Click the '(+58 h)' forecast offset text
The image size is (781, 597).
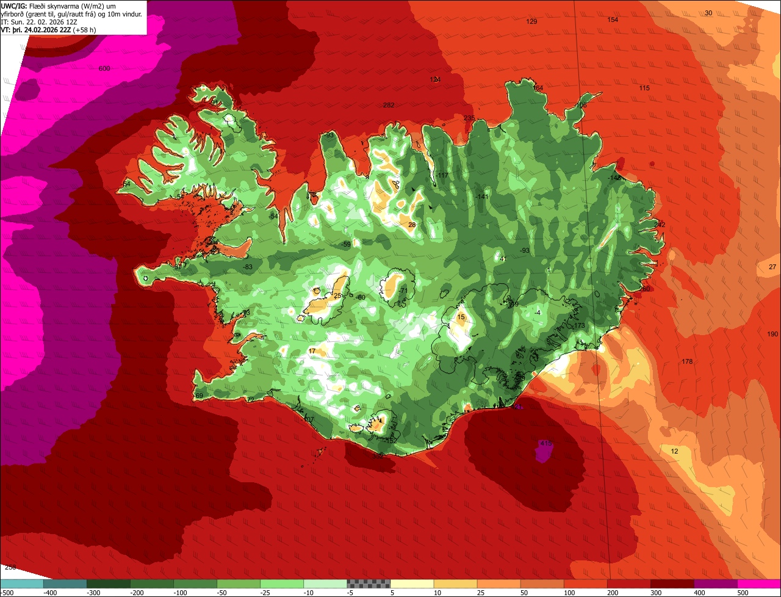point(84,30)
